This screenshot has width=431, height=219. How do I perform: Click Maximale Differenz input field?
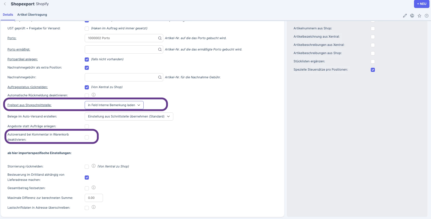coord(94,198)
